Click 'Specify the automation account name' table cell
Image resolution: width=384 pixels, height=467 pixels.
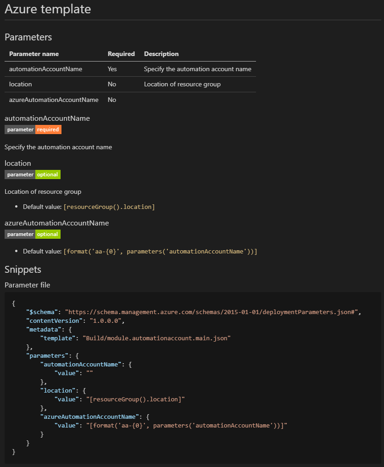point(198,69)
